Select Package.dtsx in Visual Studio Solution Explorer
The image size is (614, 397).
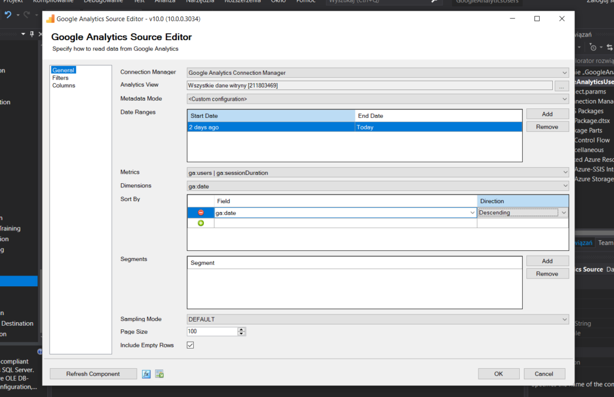592,121
